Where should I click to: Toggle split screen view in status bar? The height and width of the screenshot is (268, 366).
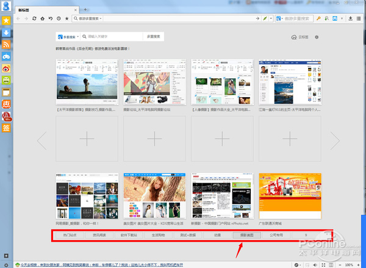tap(331, 265)
